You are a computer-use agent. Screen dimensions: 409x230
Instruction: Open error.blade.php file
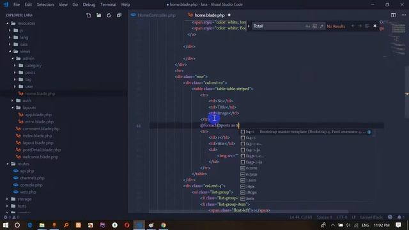pos(39,121)
